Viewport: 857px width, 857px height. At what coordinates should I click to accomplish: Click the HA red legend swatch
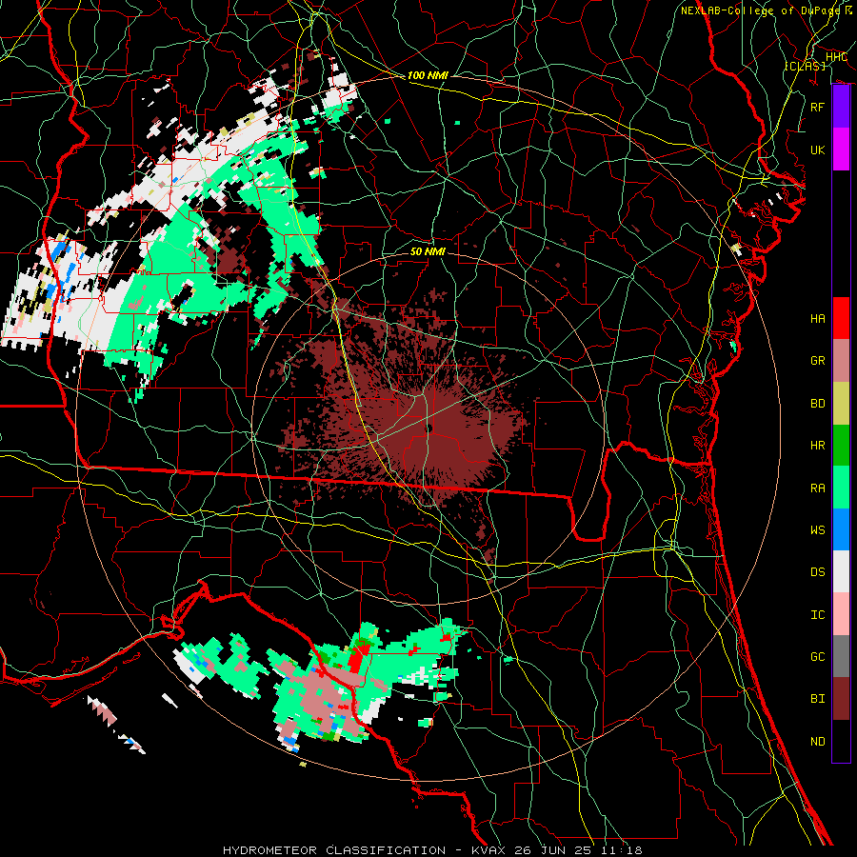(841, 318)
